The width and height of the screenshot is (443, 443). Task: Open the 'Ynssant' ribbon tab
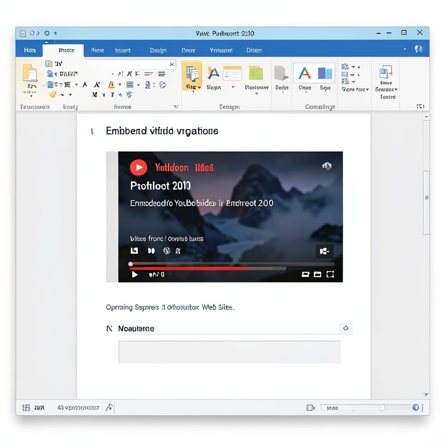(x=221, y=50)
